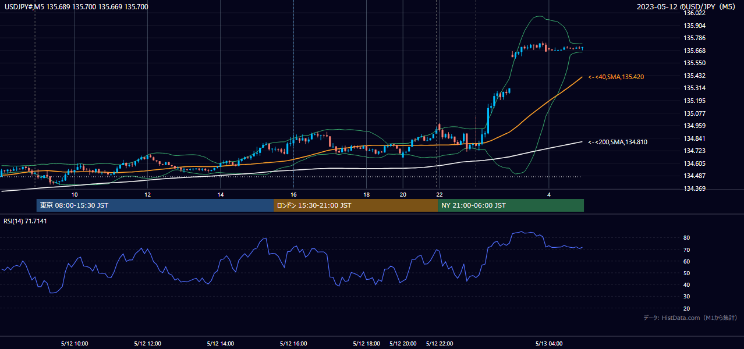Click the 5/13 04:00 date label

coord(549,344)
